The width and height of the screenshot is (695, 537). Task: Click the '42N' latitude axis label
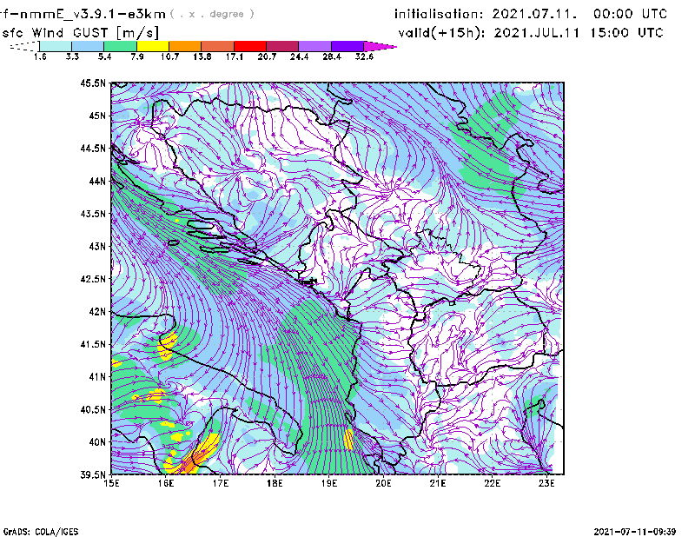pos(97,312)
